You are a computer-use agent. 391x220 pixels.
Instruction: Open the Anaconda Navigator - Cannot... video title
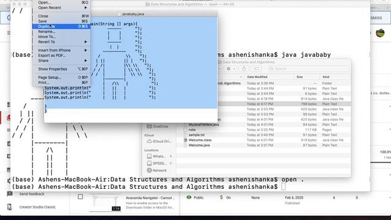click(x=150, y=197)
